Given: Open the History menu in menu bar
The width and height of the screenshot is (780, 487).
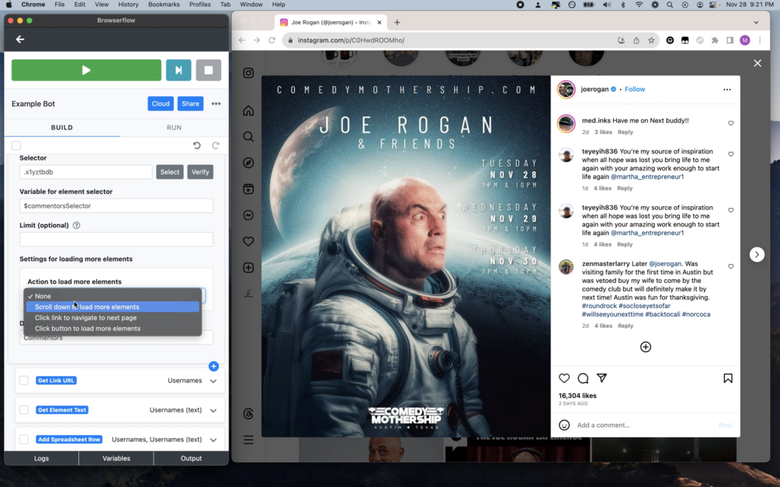Looking at the screenshot, I should point(128,5).
